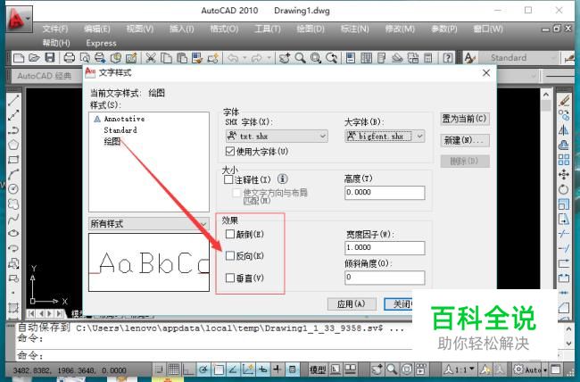This screenshot has height=382, width=580.
Task: Click the Open file folder icon
Action: 34,58
